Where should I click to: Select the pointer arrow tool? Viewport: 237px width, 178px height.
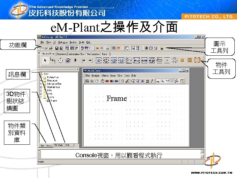click(x=45, y=60)
